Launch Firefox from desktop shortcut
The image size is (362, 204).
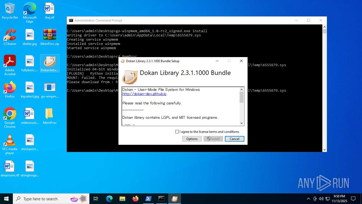coord(10,90)
